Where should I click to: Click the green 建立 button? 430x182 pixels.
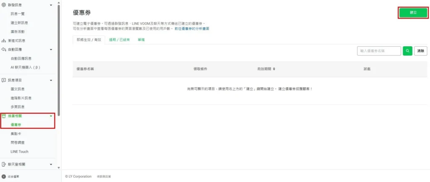pyautogui.click(x=413, y=13)
